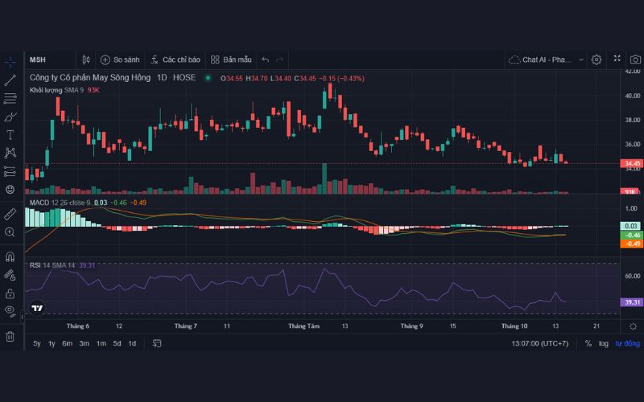Viewport: 644px width, 402px height.
Task: Toggle magnet mode for drawings
Action: click(x=10, y=257)
